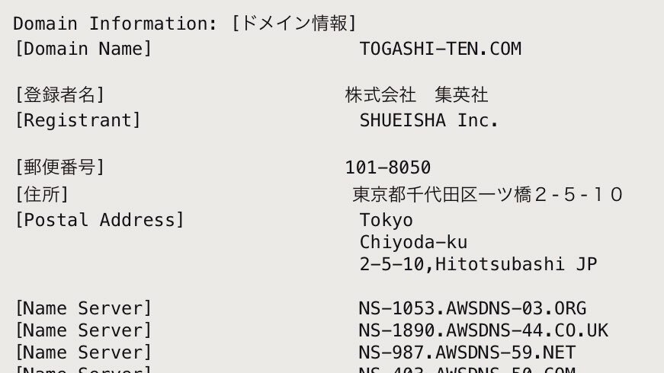
Task: Click the [登録者名] label
Action: [x=59, y=94]
